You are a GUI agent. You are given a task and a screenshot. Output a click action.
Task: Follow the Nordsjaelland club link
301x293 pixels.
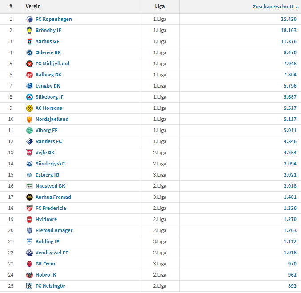(x=52, y=119)
